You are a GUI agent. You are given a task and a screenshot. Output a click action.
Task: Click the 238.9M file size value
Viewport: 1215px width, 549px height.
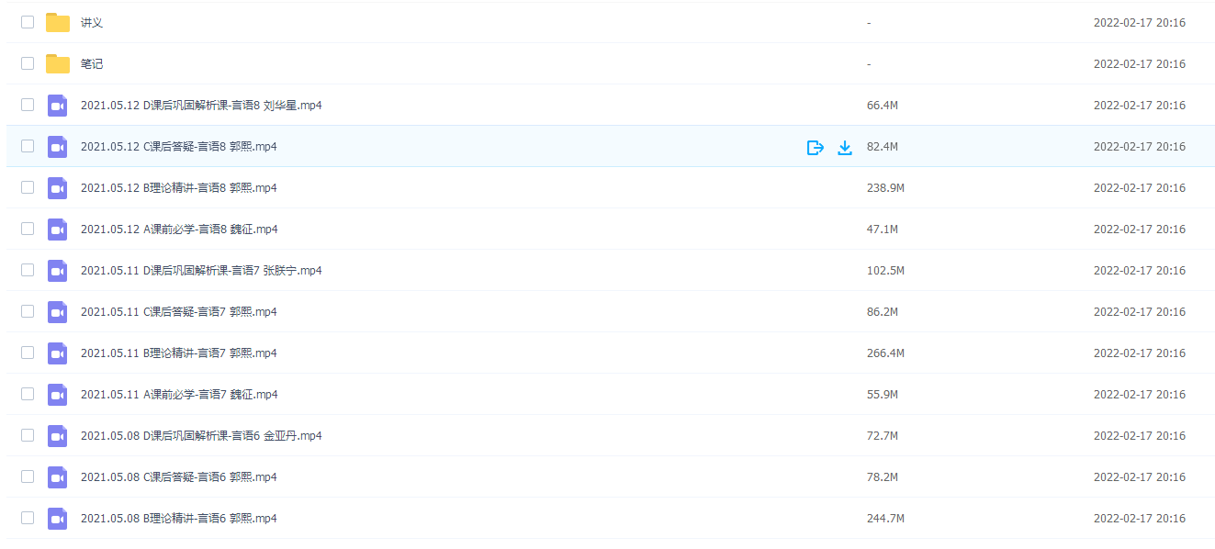coord(885,188)
